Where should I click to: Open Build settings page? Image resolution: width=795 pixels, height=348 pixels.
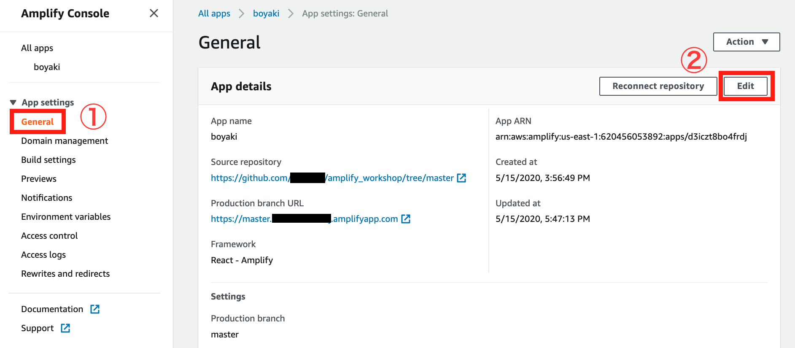pyautogui.click(x=49, y=160)
